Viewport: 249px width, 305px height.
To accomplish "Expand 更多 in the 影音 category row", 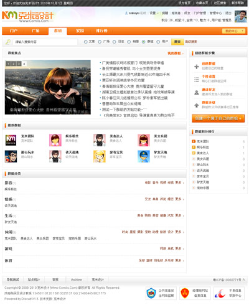I will coord(179,182).
